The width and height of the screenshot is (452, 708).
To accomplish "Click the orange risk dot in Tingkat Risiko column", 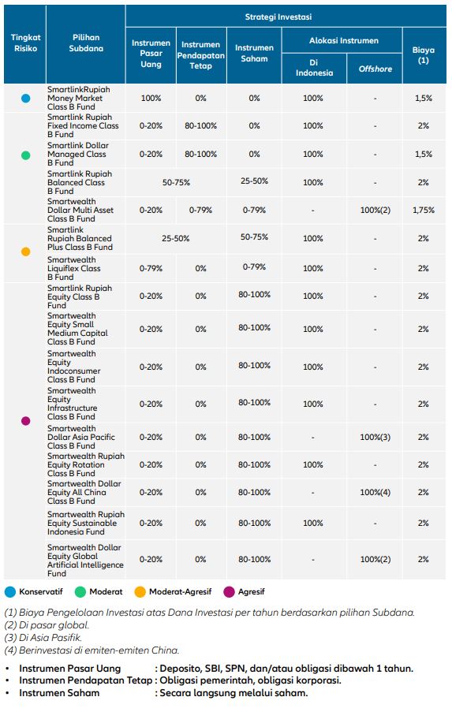I will (26, 252).
